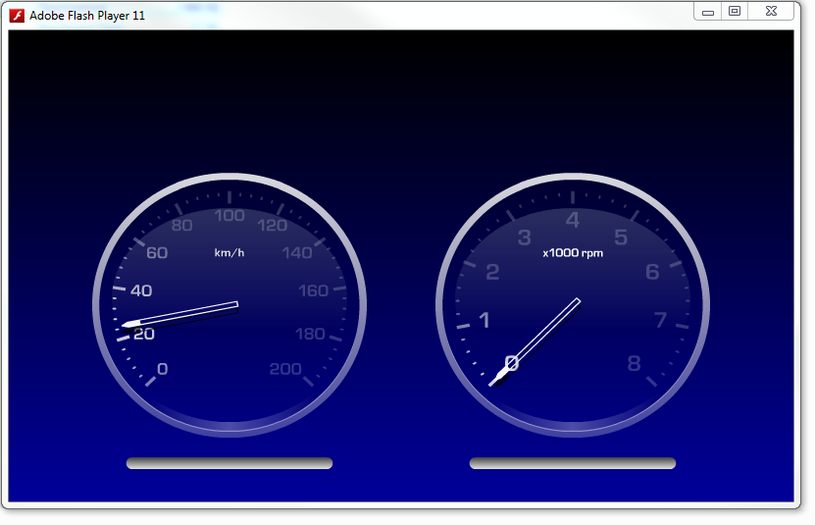Minimize the Flash Player window
815x525 pixels.
pos(708,11)
